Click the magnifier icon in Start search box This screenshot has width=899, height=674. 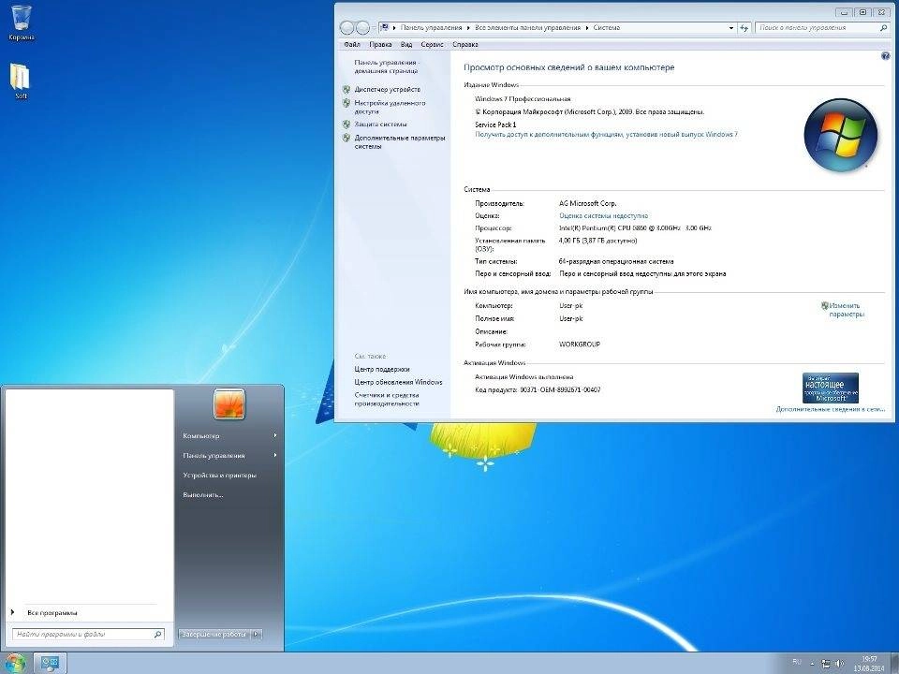(x=157, y=635)
